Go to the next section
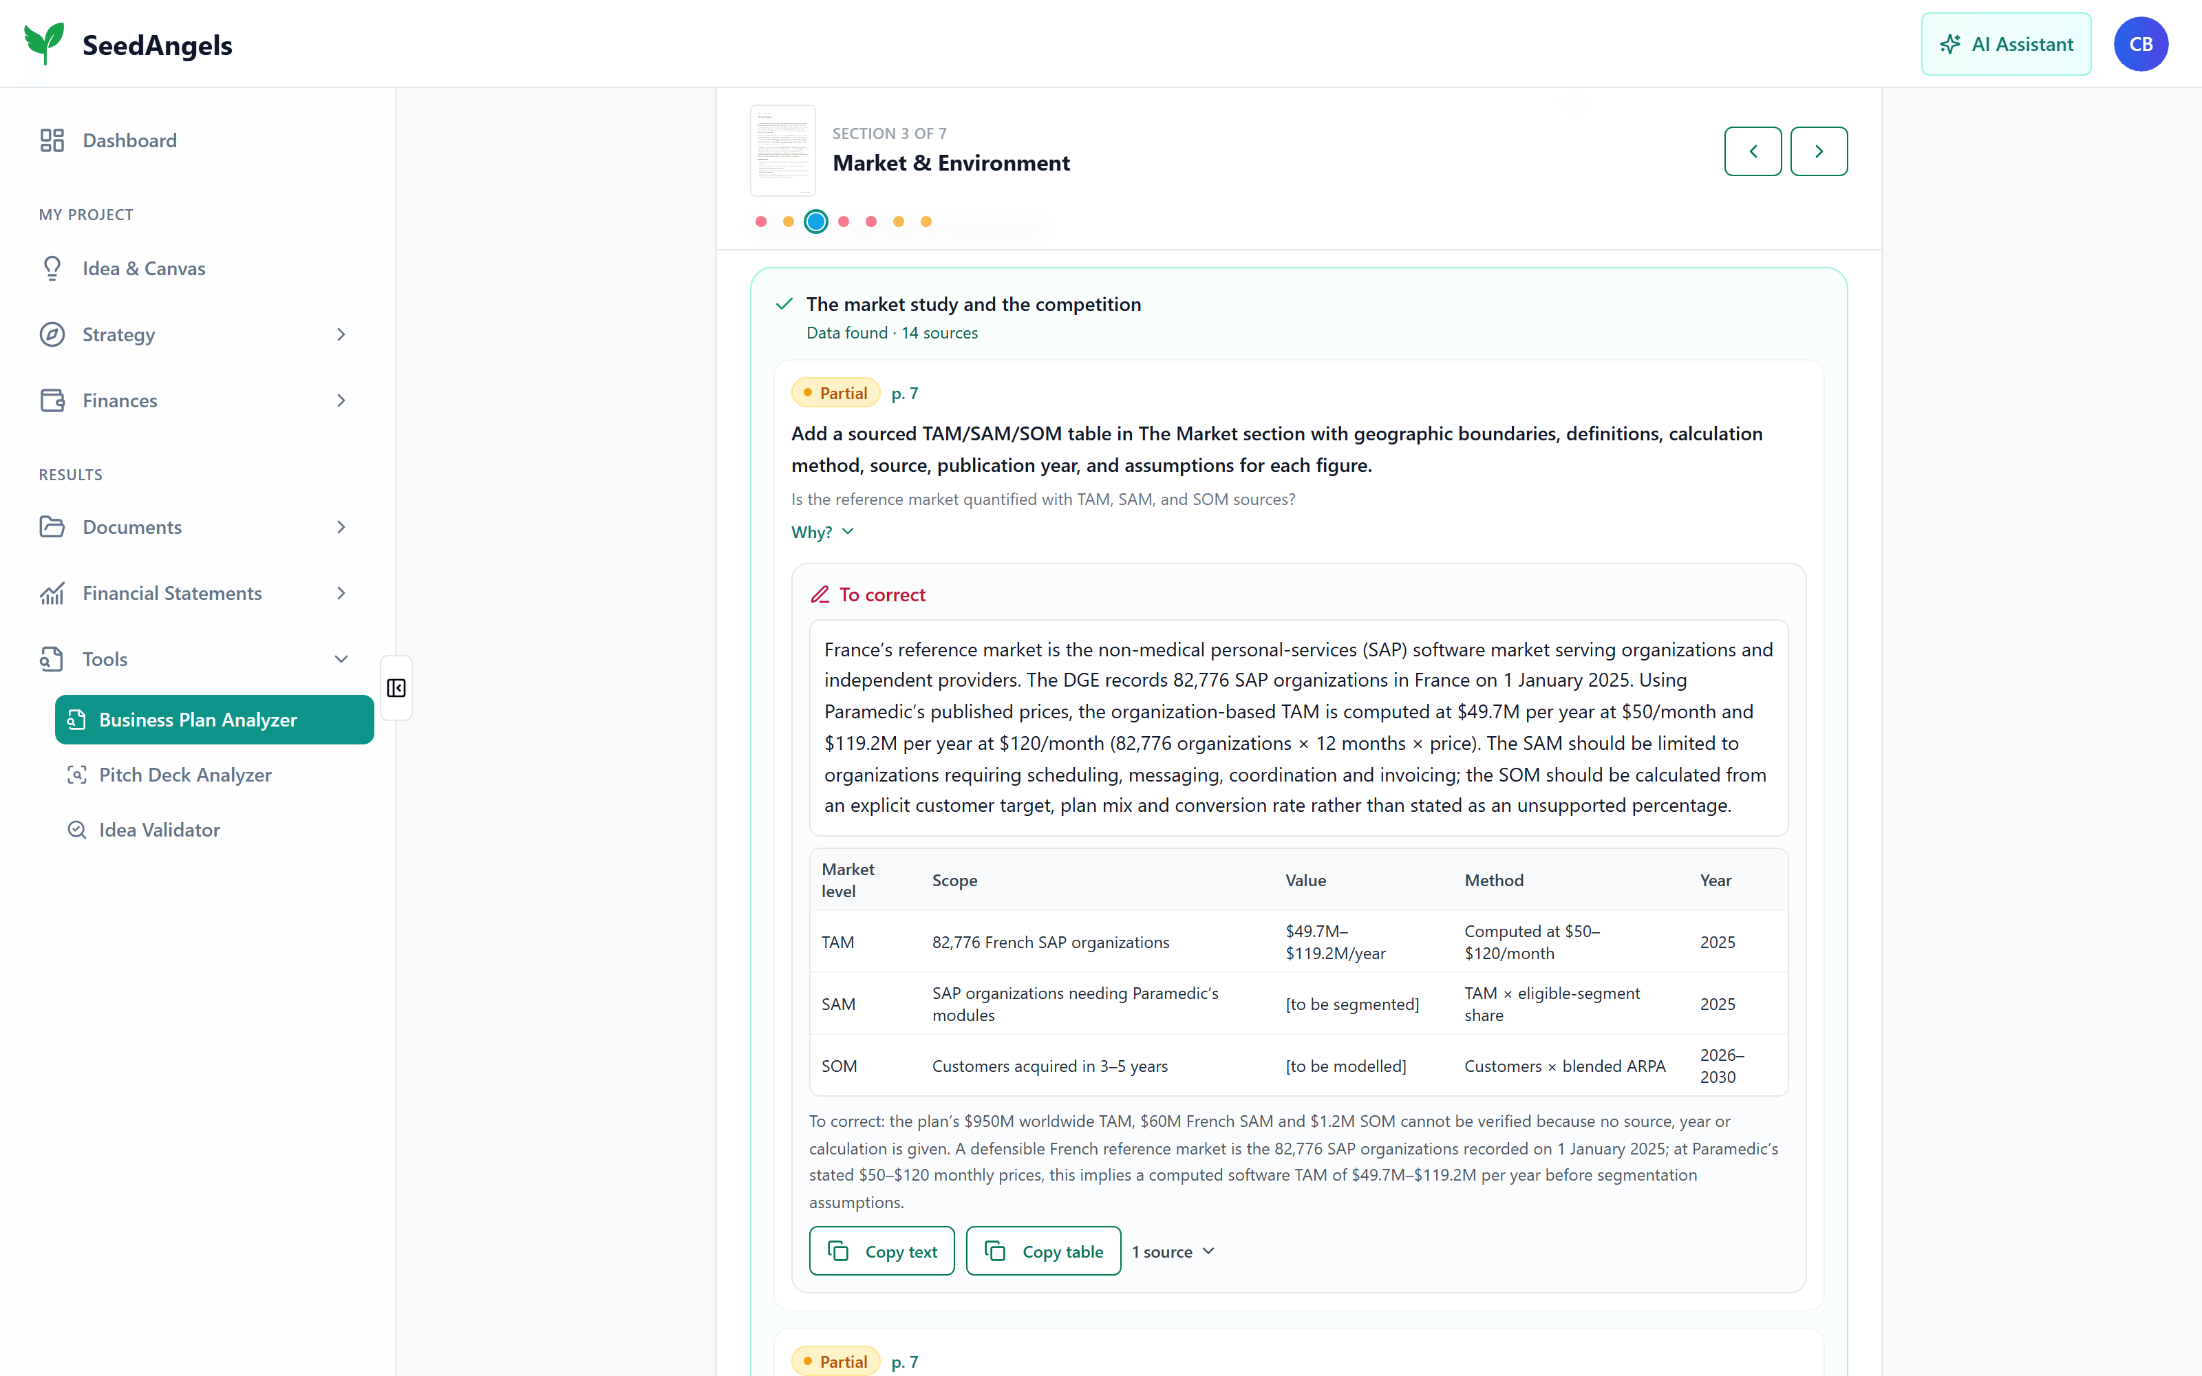 point(1818,150)
